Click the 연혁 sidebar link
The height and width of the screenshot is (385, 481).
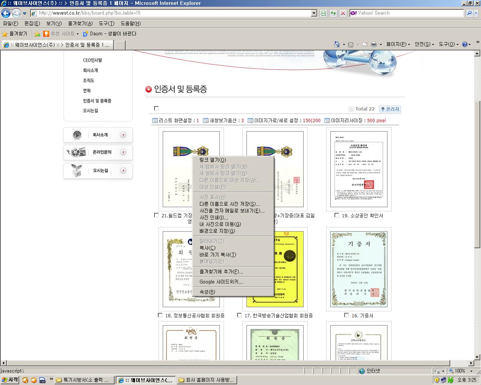pyautogui.click(x=87, y=91)
